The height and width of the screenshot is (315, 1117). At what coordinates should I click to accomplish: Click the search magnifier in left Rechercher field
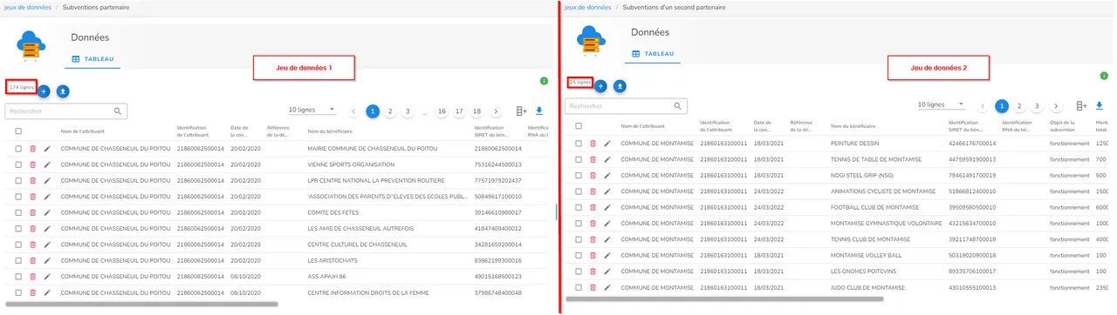coord(117,111)
